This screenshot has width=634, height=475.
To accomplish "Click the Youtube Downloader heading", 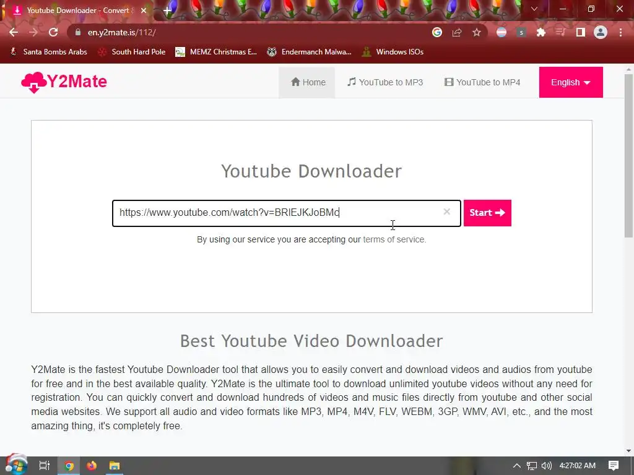I will coord(311,171).
